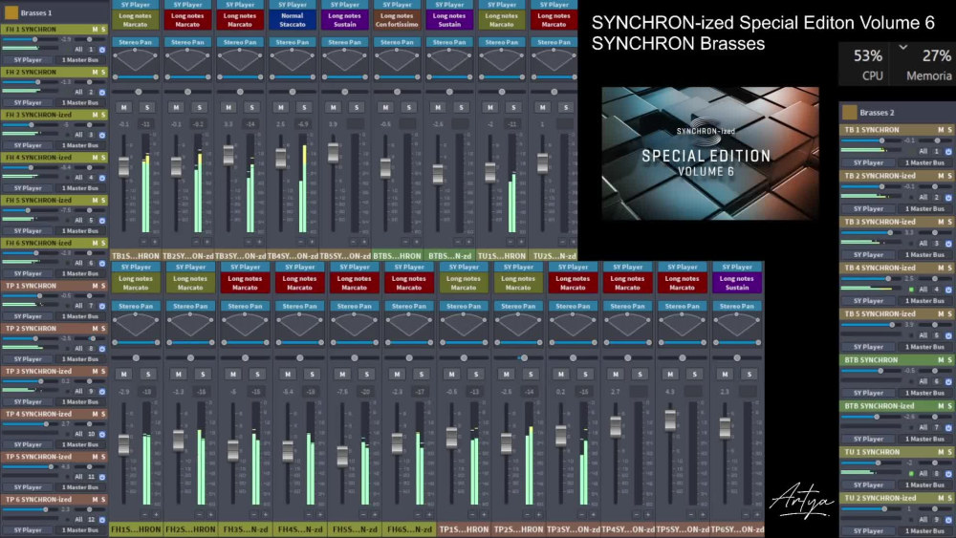Select the FH3S...N-zd strip name label
The height and width of the screenshot is (538, 956).
click(x=245, y=529)
